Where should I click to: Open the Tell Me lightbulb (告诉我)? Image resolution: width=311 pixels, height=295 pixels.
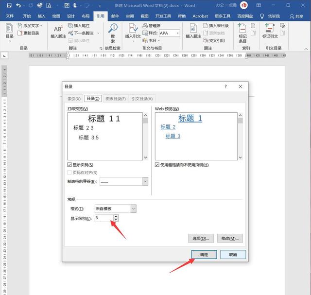(x=270, y=16)
